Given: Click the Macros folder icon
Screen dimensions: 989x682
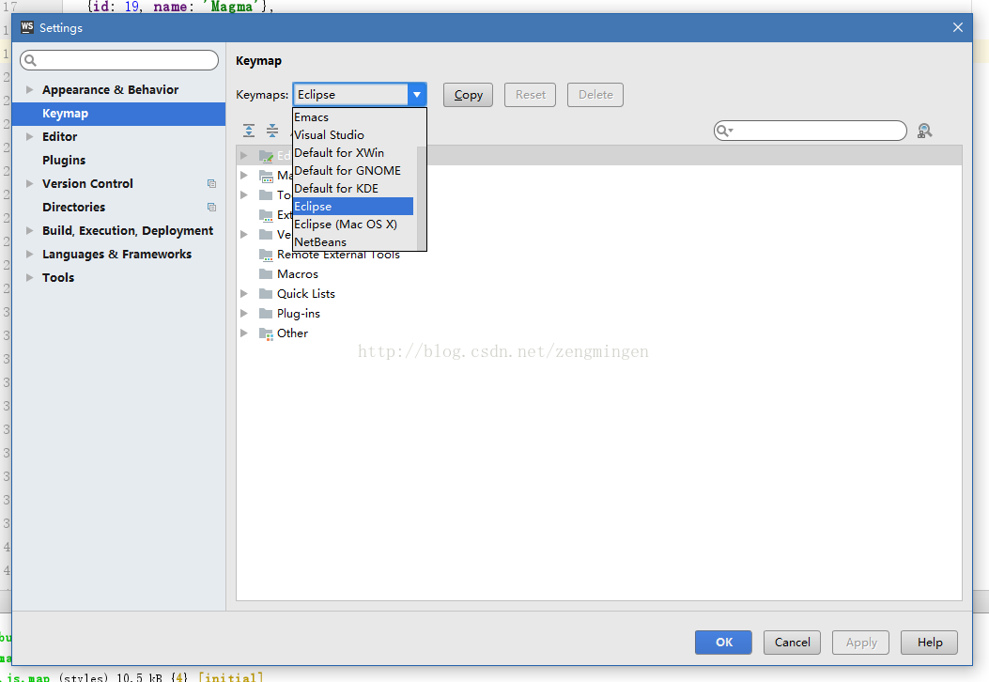Looking at the screenshot, I should coord(266,273).
